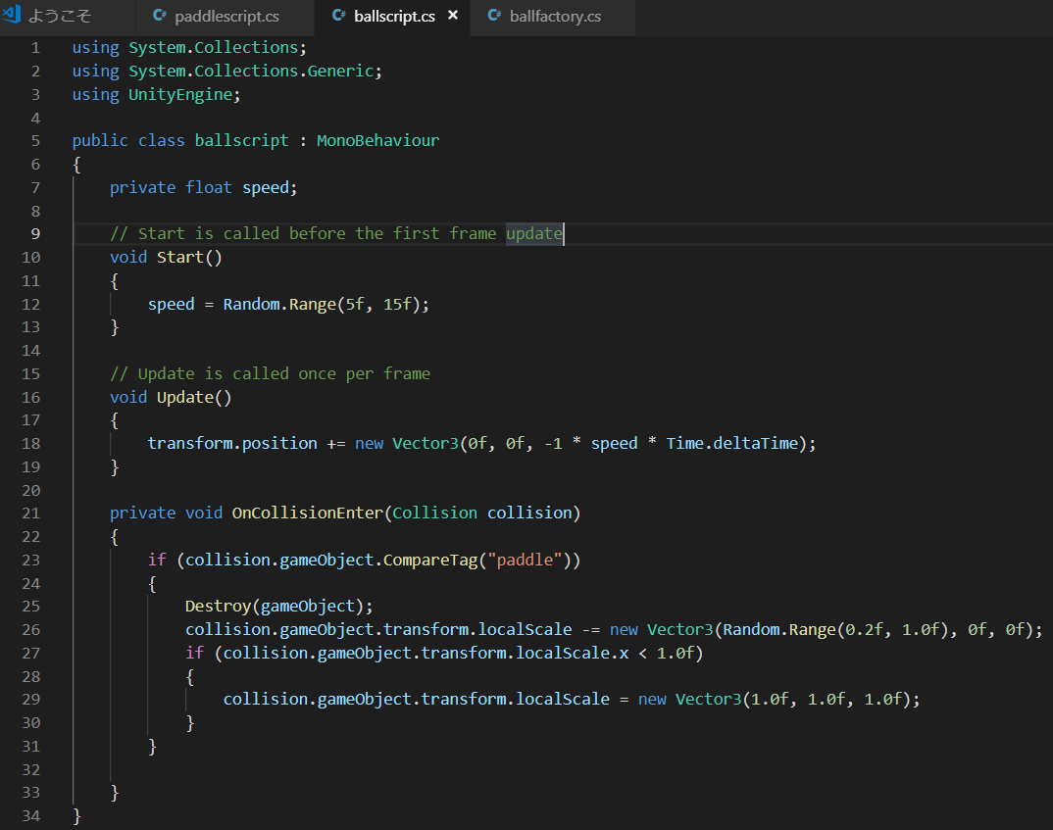Viewport: 1053px width, 830px height.
Task: Click the Destroy(gameObject) call
Action: tap(278, 606)
